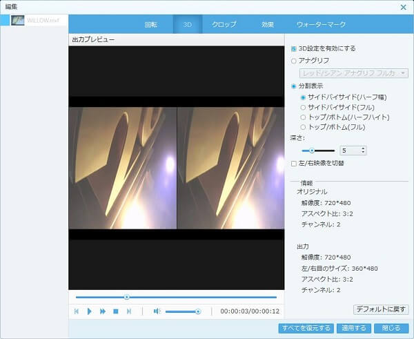Toggle 3D設定を有効にする checkbox
Screen dimensions: 414x339
click(293, 48)
